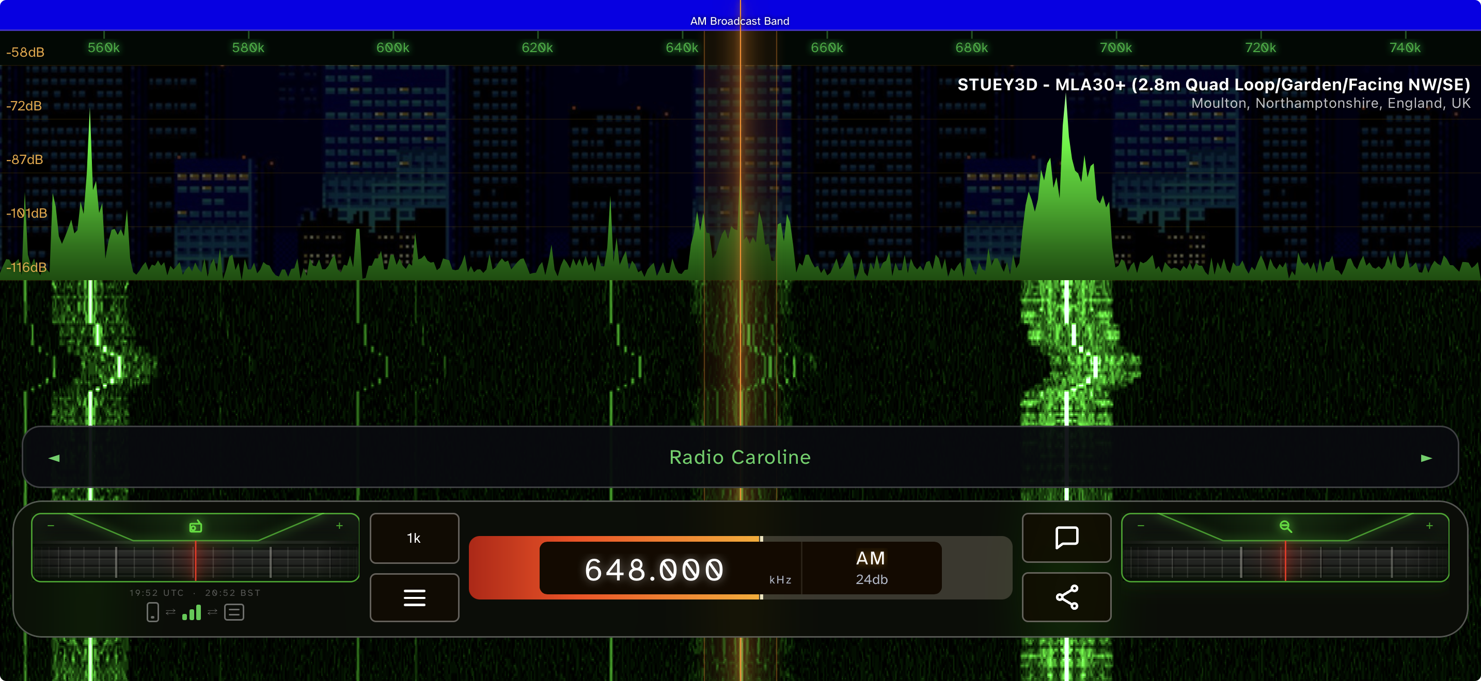
Task: Click the -58dB level label
Action: click(25, 52)
